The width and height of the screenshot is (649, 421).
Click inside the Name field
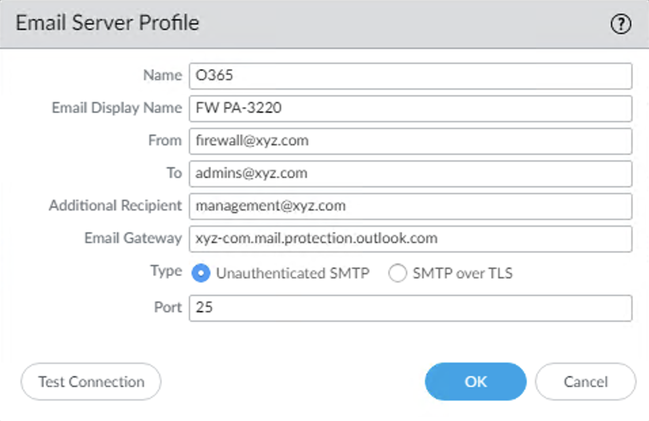click(407, 75)
